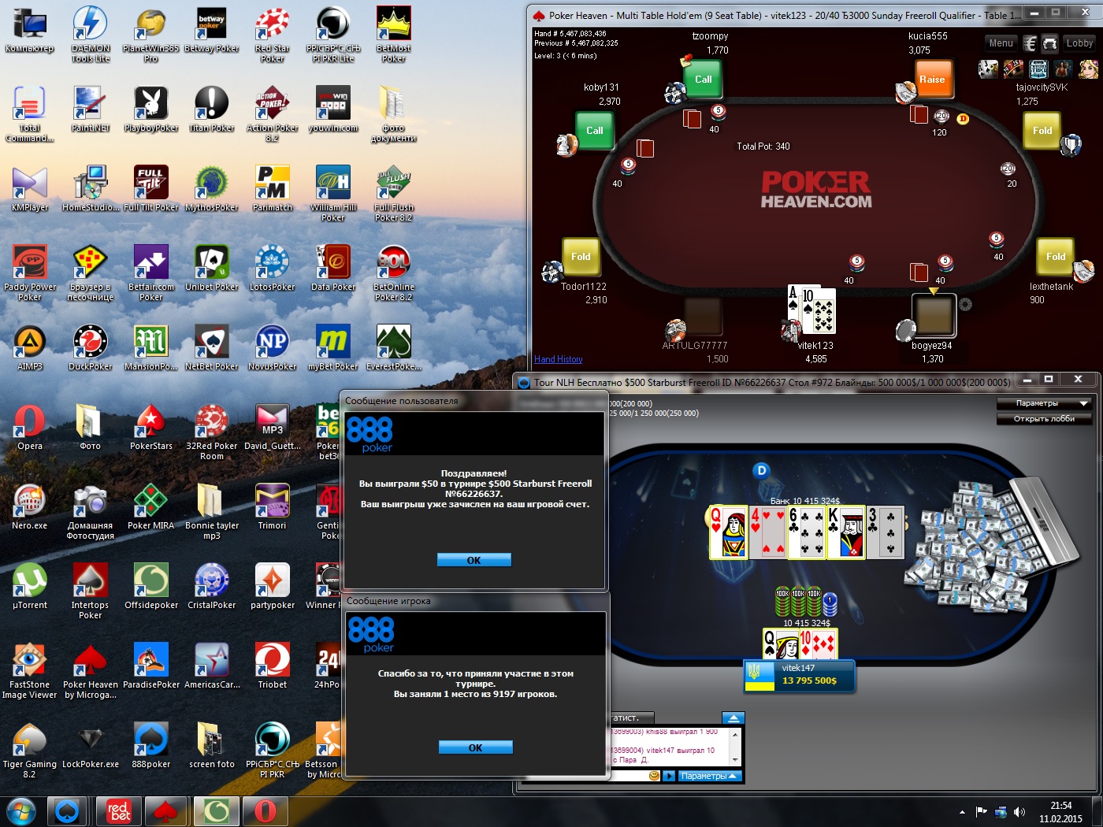Click the Fold button at Todor1122's seat

click(x=581, y=257)
